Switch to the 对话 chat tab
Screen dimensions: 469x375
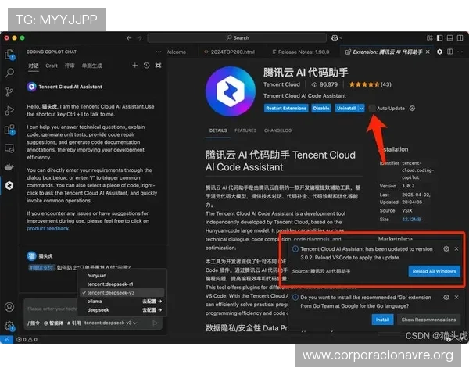[x=33, y=66]
